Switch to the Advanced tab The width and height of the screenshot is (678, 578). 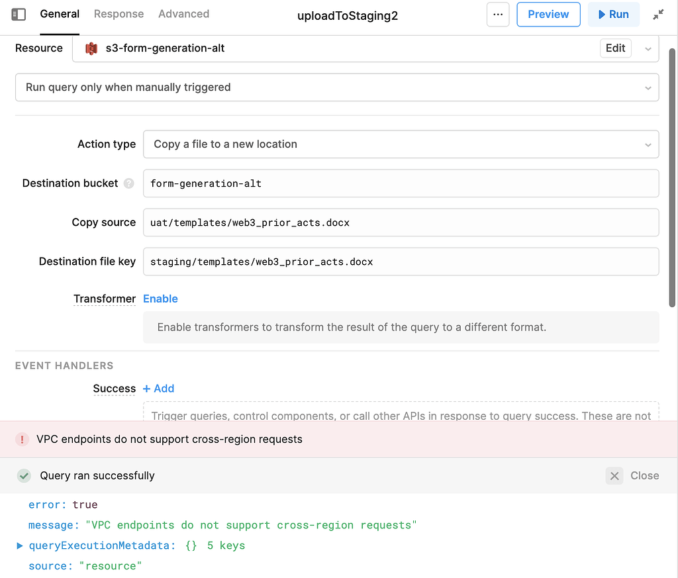point(183,14)
